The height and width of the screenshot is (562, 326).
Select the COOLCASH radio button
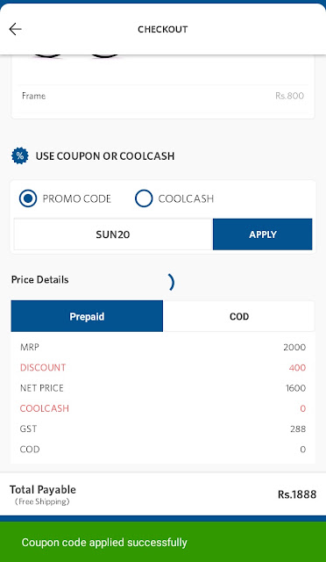(144, 198)
